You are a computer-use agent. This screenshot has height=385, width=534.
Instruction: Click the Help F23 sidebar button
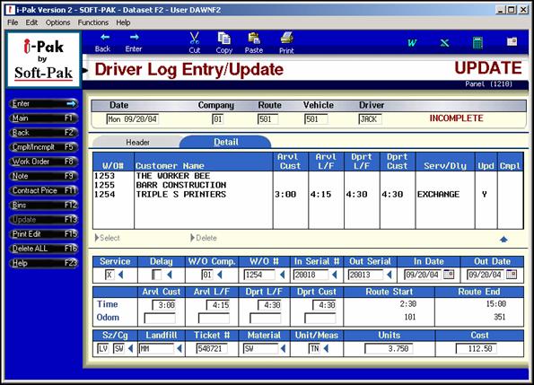coord(44,263)
